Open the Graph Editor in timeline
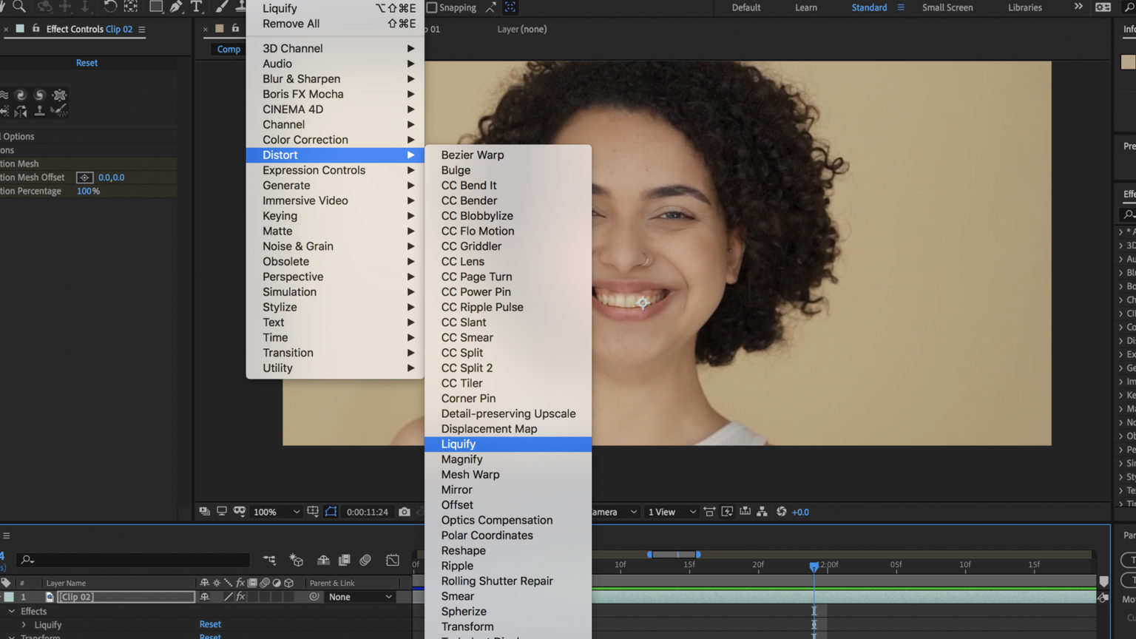The image size is (1136, 639). tap(393, 560)
